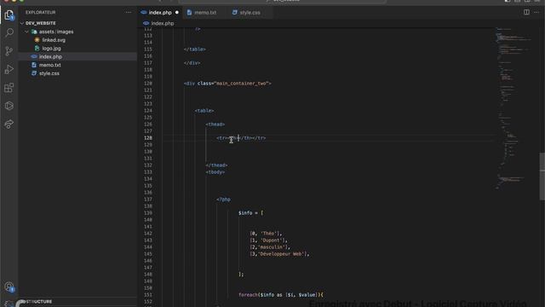This screenshot has width=545, height=307.
Task: Click the [2,'masculin'] array row
Action: [270, 247]
